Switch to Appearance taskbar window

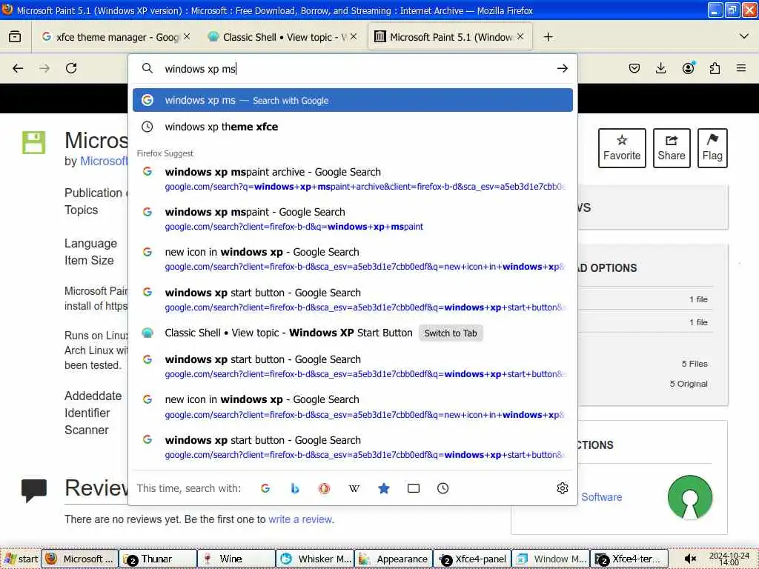point(394,559)
